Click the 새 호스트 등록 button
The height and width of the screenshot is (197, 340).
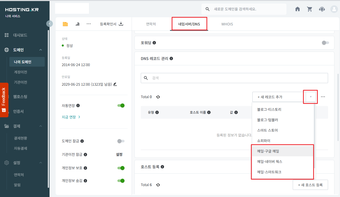pyautogui.click(x=310, y=185)
